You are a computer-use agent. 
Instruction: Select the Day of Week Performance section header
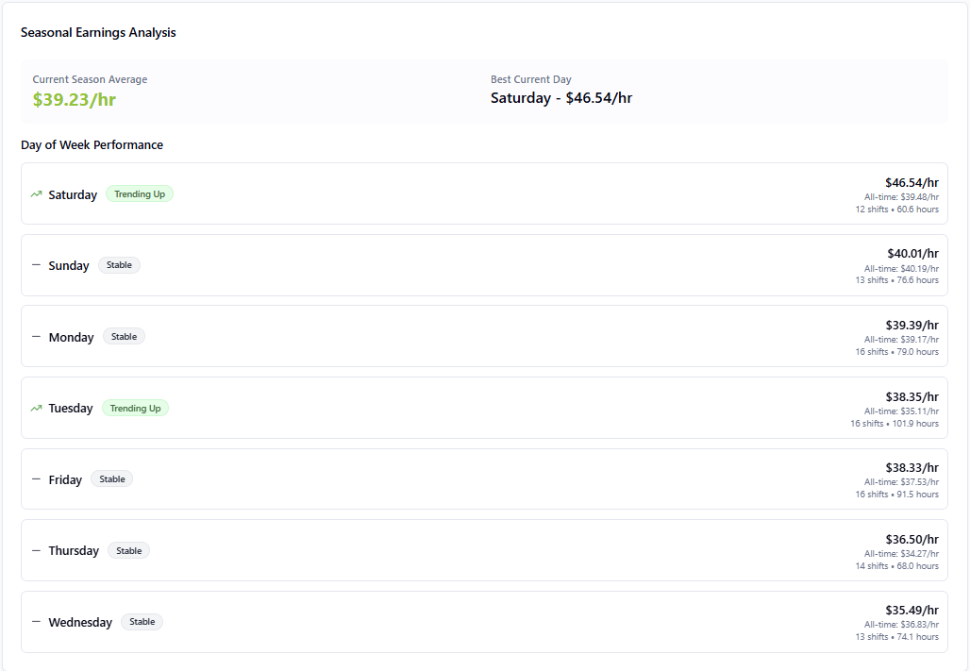pyautogui.click(x=92, y=144)
